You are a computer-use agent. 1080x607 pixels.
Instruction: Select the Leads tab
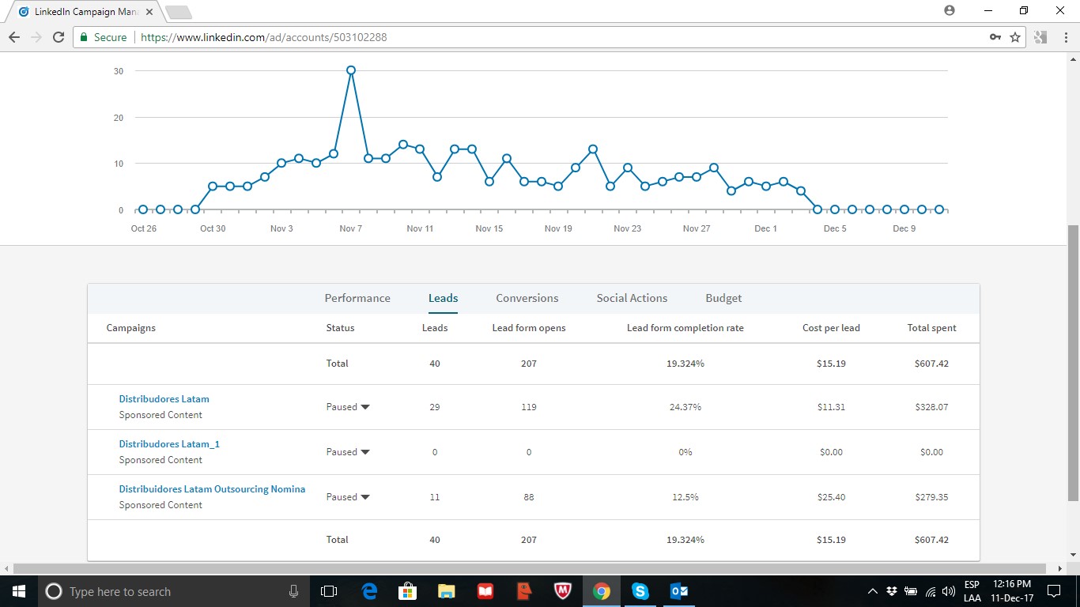point(443,298)
